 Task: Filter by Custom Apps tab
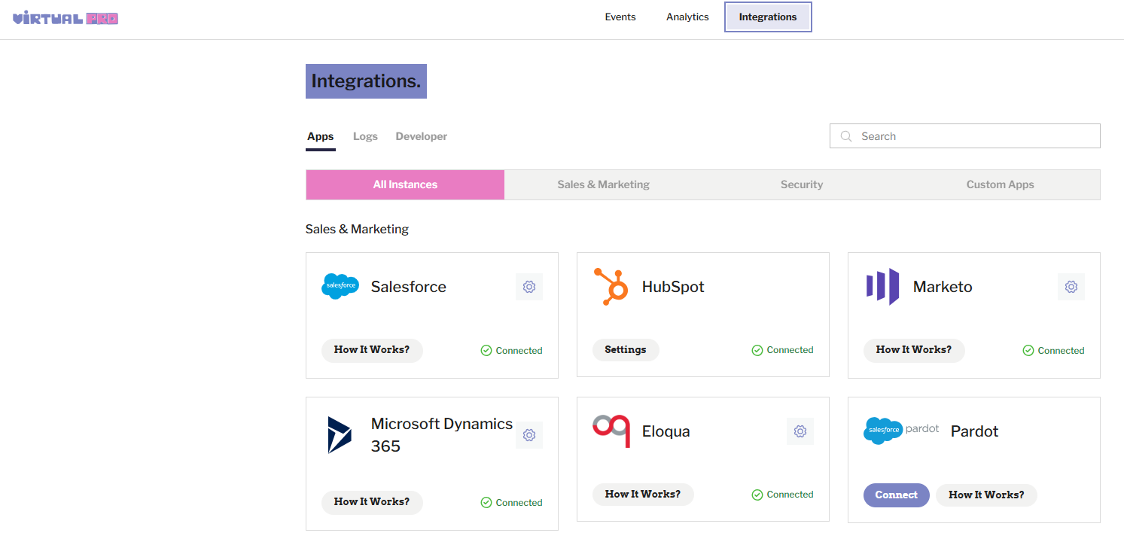pos(1001,184)
